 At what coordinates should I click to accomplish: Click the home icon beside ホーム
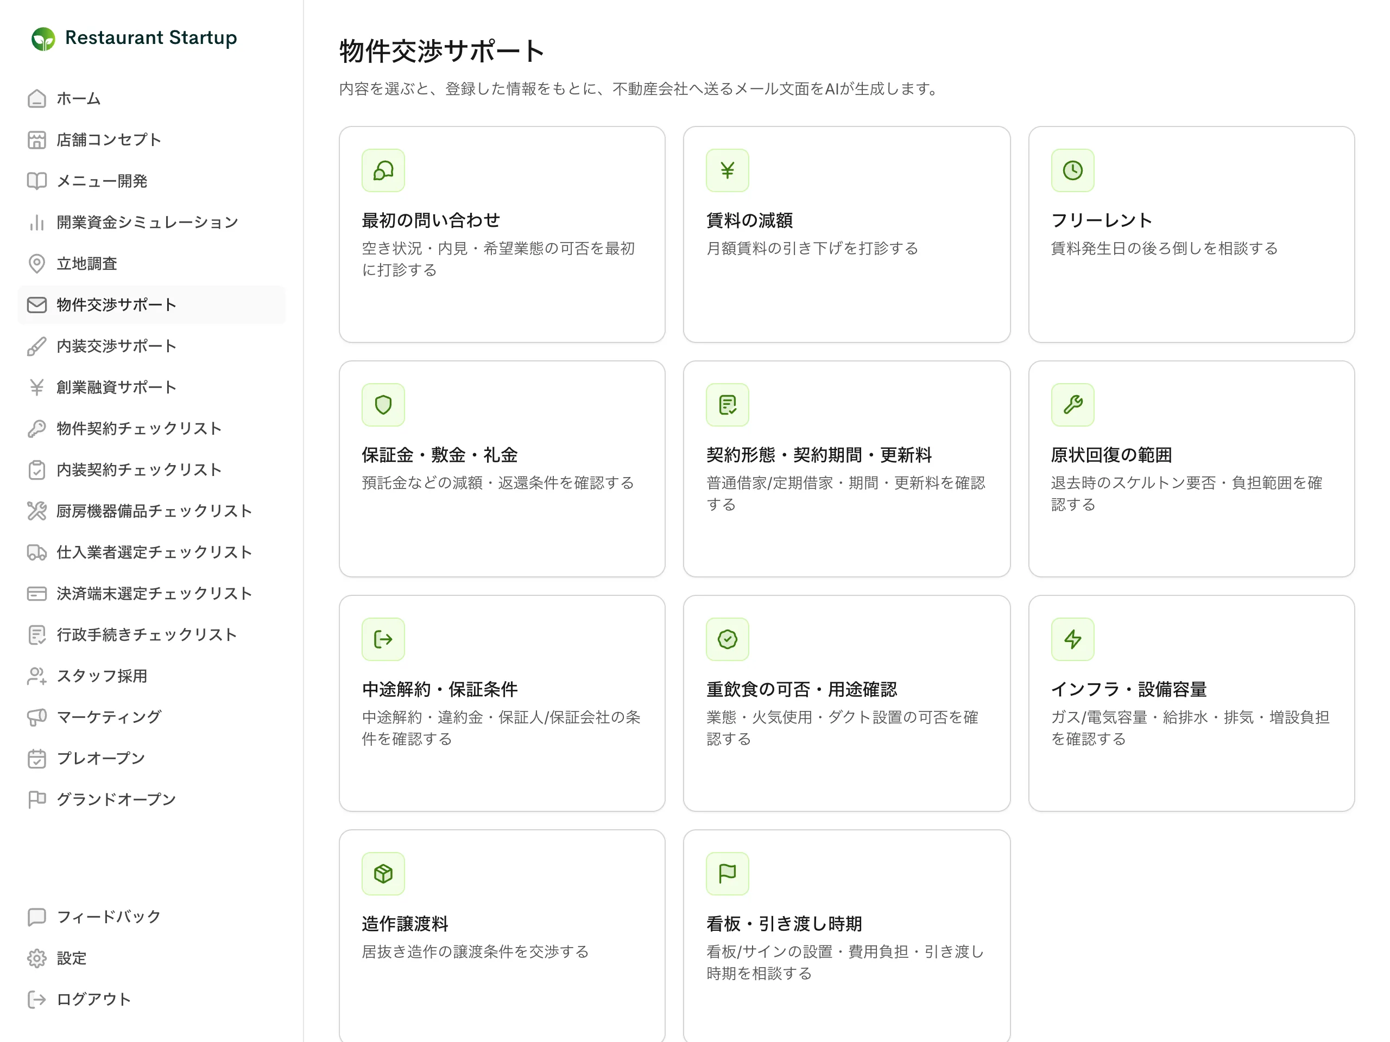click(36, 99)
